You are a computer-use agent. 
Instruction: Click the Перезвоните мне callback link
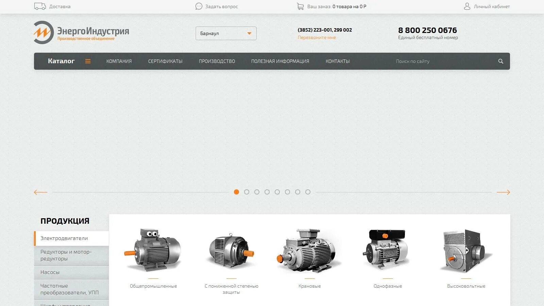[317, 37]
